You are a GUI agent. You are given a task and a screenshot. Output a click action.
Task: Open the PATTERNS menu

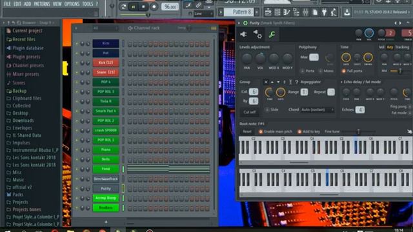pos(42,4)
